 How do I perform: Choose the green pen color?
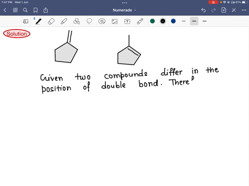pos(153,21)
